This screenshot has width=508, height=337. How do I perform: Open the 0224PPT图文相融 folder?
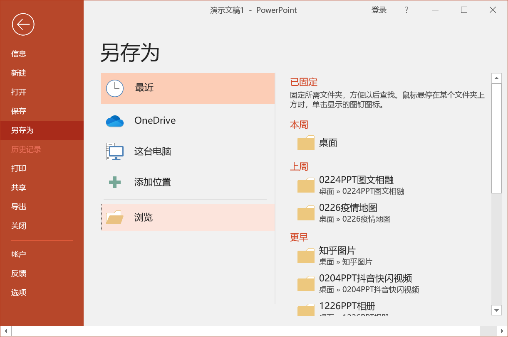pyautogui.click(x=356, y=180)
